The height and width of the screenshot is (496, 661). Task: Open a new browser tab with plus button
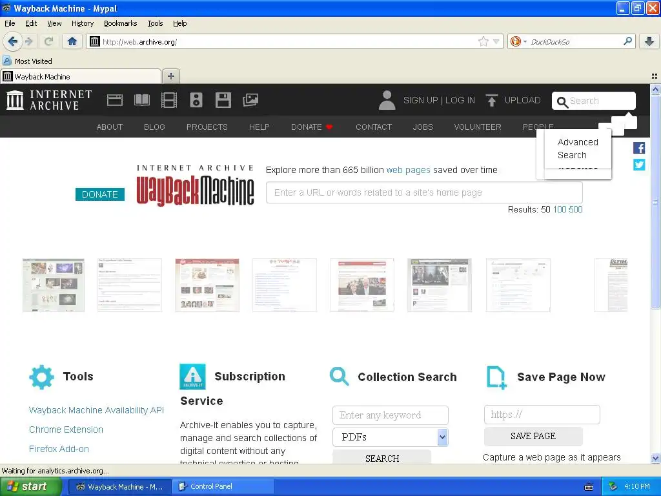[x=170, y=76]
